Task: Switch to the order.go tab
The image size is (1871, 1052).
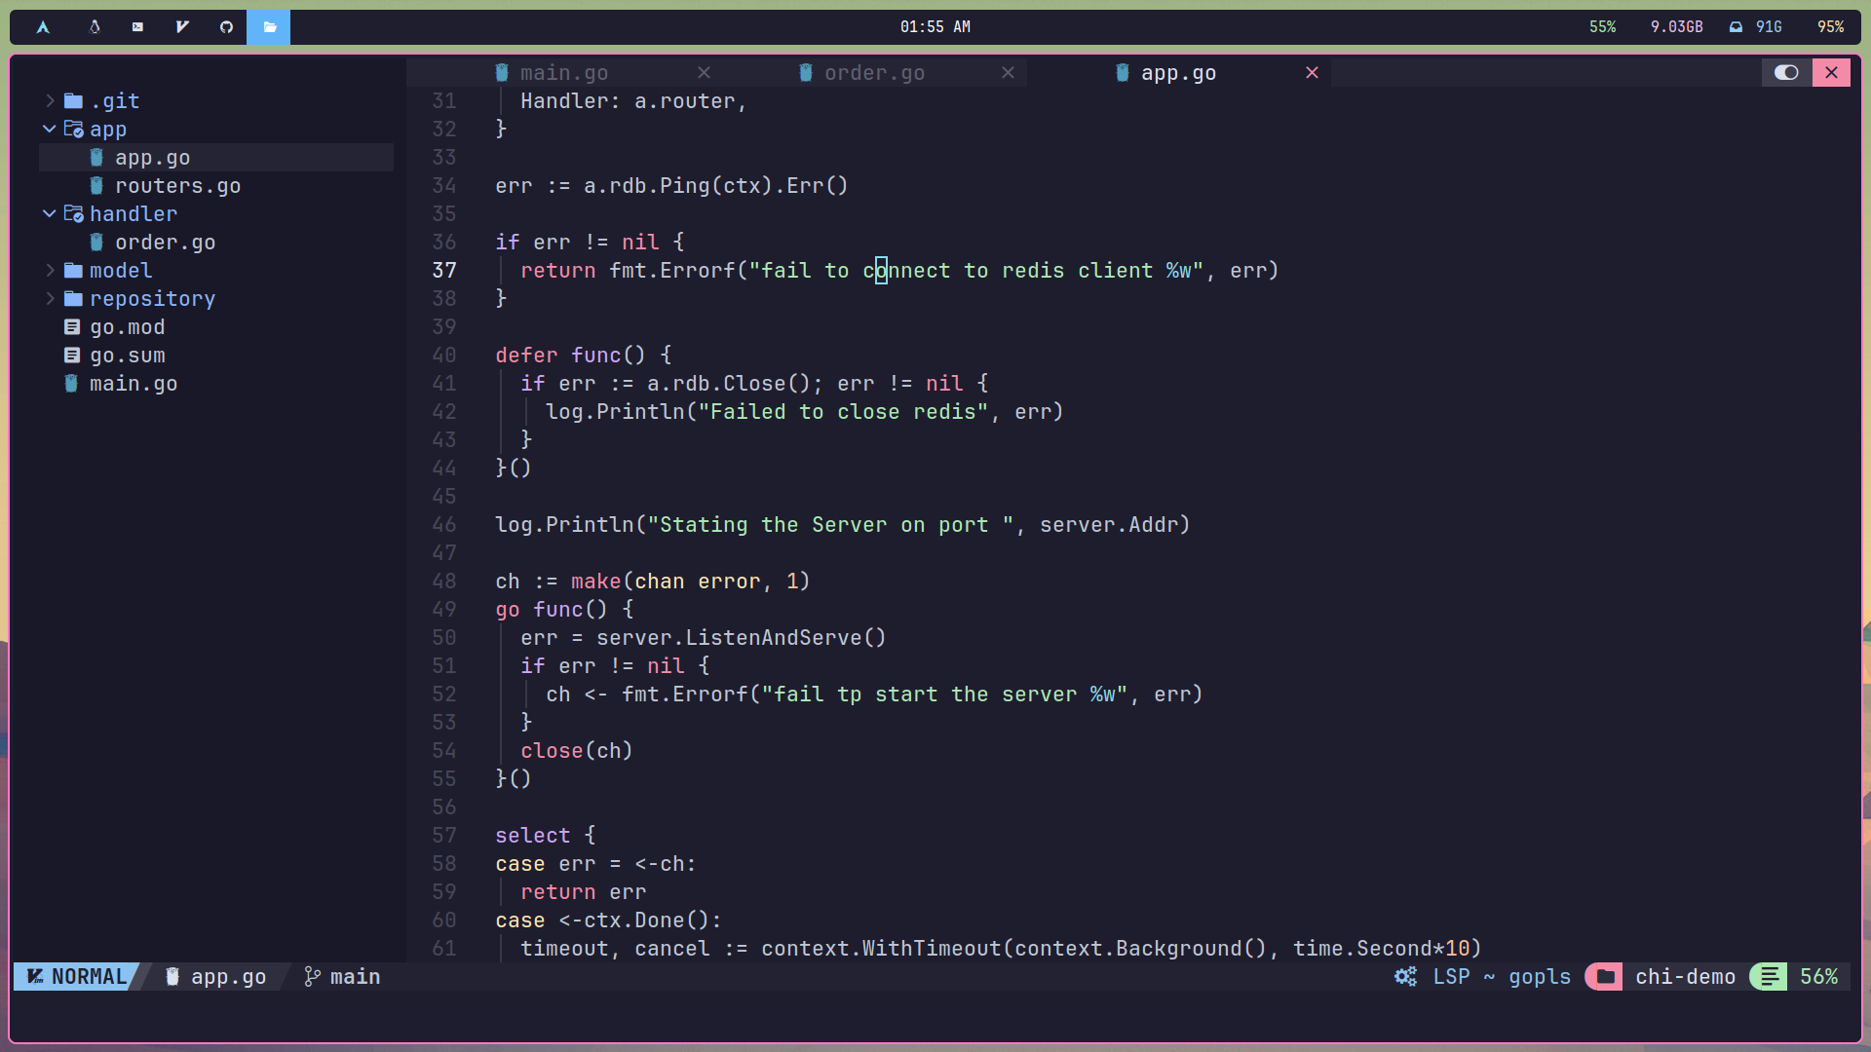Action: [873, 73]
